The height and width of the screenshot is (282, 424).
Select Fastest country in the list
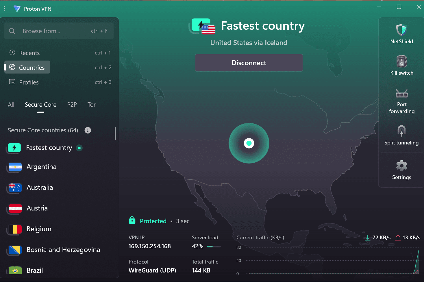[49, 148]
